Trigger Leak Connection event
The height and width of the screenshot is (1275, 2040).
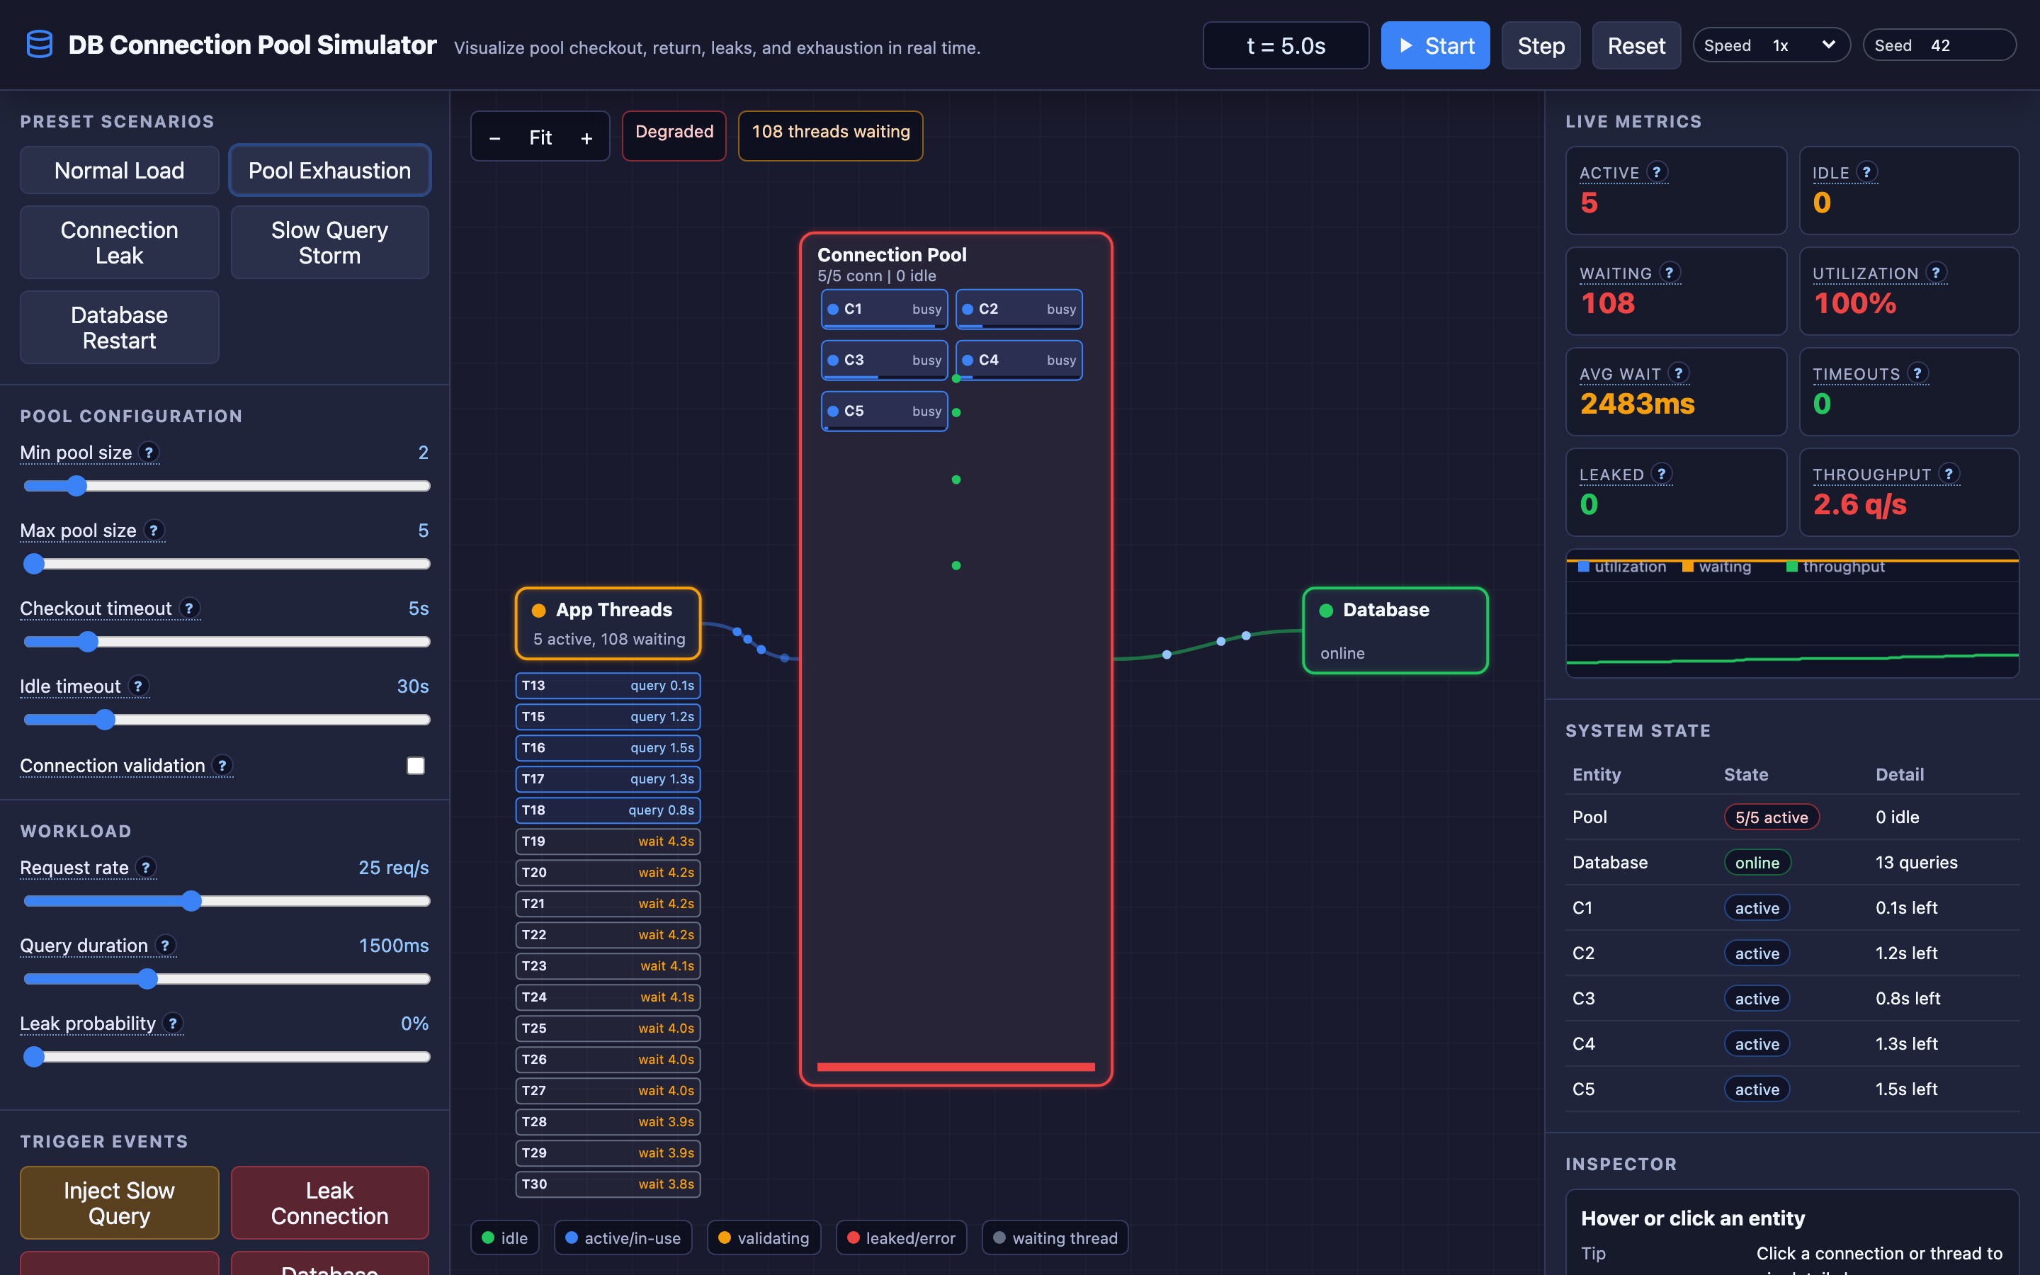pos(329,1203)
